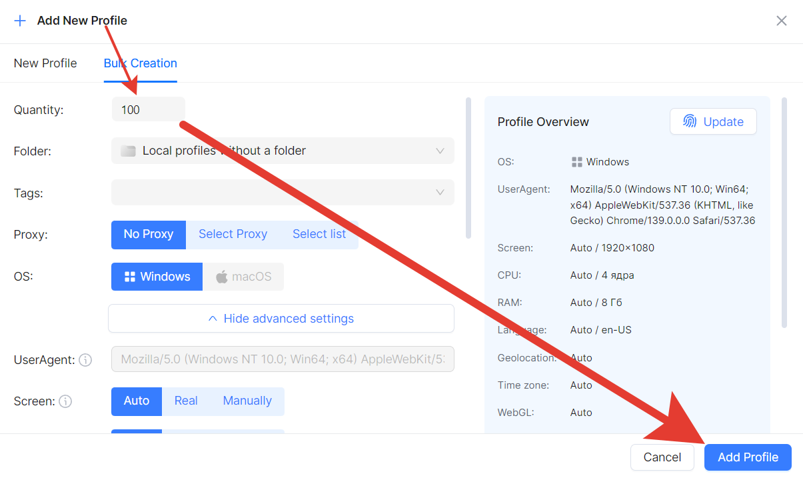This screenshot has height=478, width=803.
Task: Click the plus icon beside Add New Profile
Action: [x=20, y=21]
